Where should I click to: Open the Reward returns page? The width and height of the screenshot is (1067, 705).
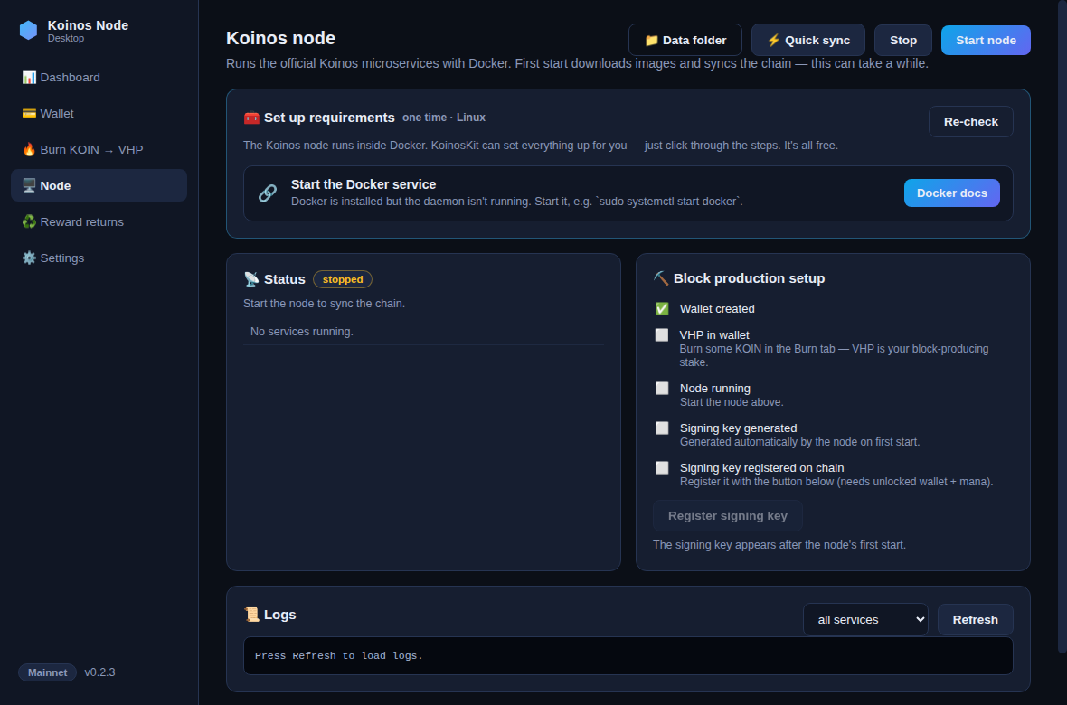[x=99, y=221]
